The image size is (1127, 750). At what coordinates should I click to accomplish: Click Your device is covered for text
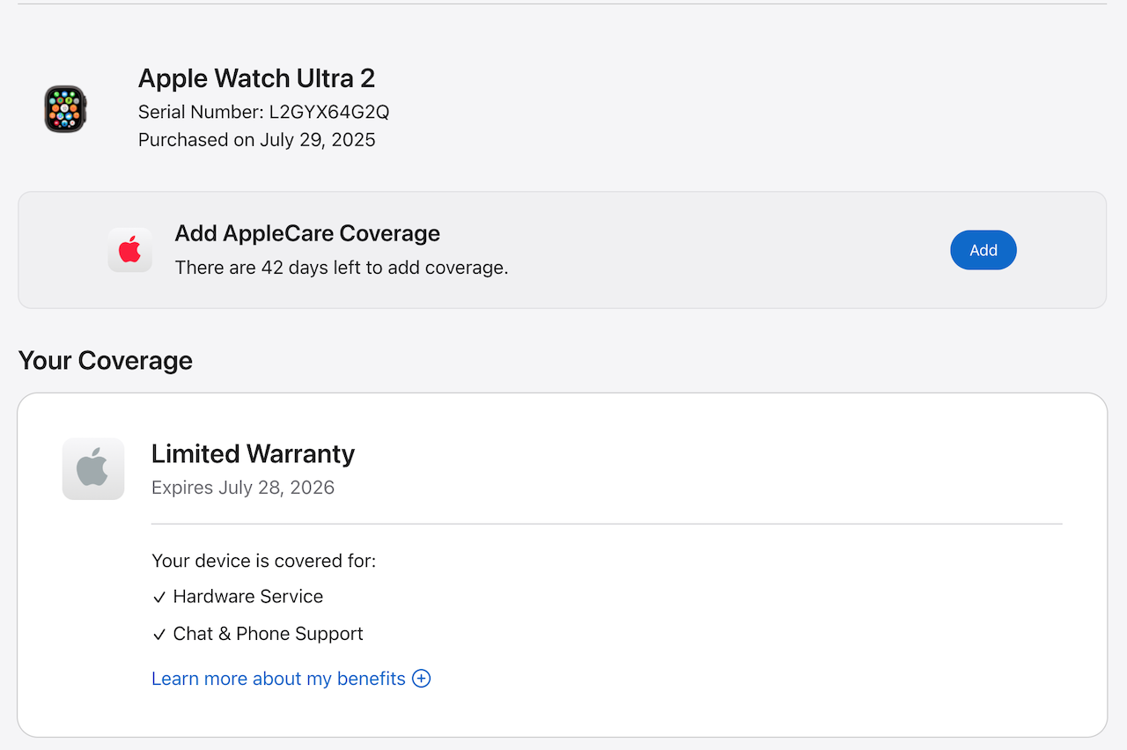pos(263,561)
